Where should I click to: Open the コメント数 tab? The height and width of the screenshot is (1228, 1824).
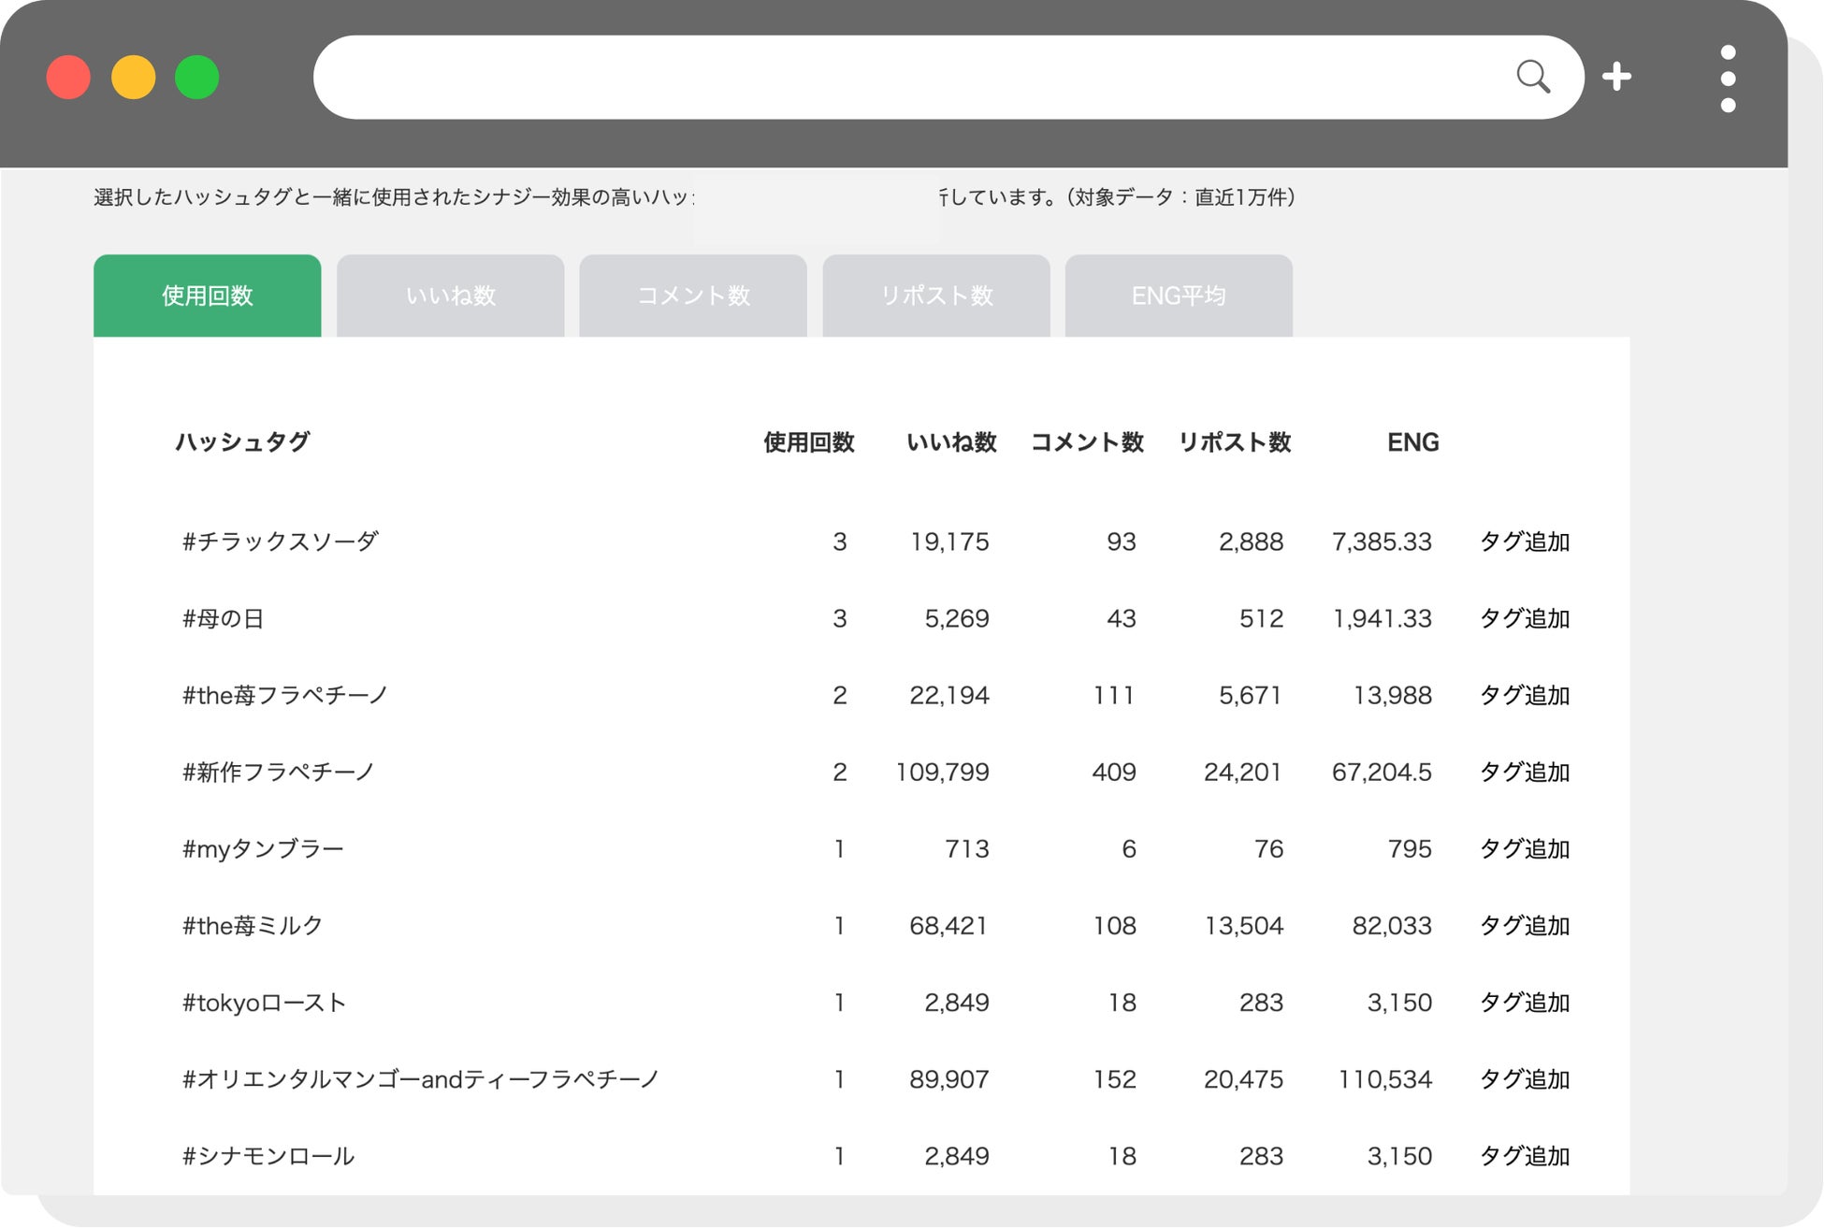[x=693, y=296]
